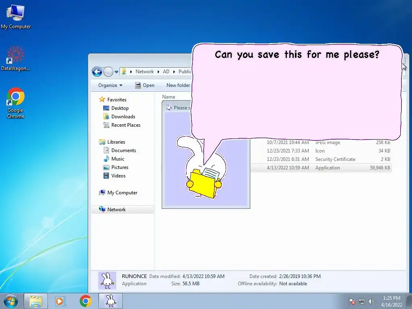Screen dimensions: 412x309
Task: Open Action Center flag in tray
Action: pos(352,301)
